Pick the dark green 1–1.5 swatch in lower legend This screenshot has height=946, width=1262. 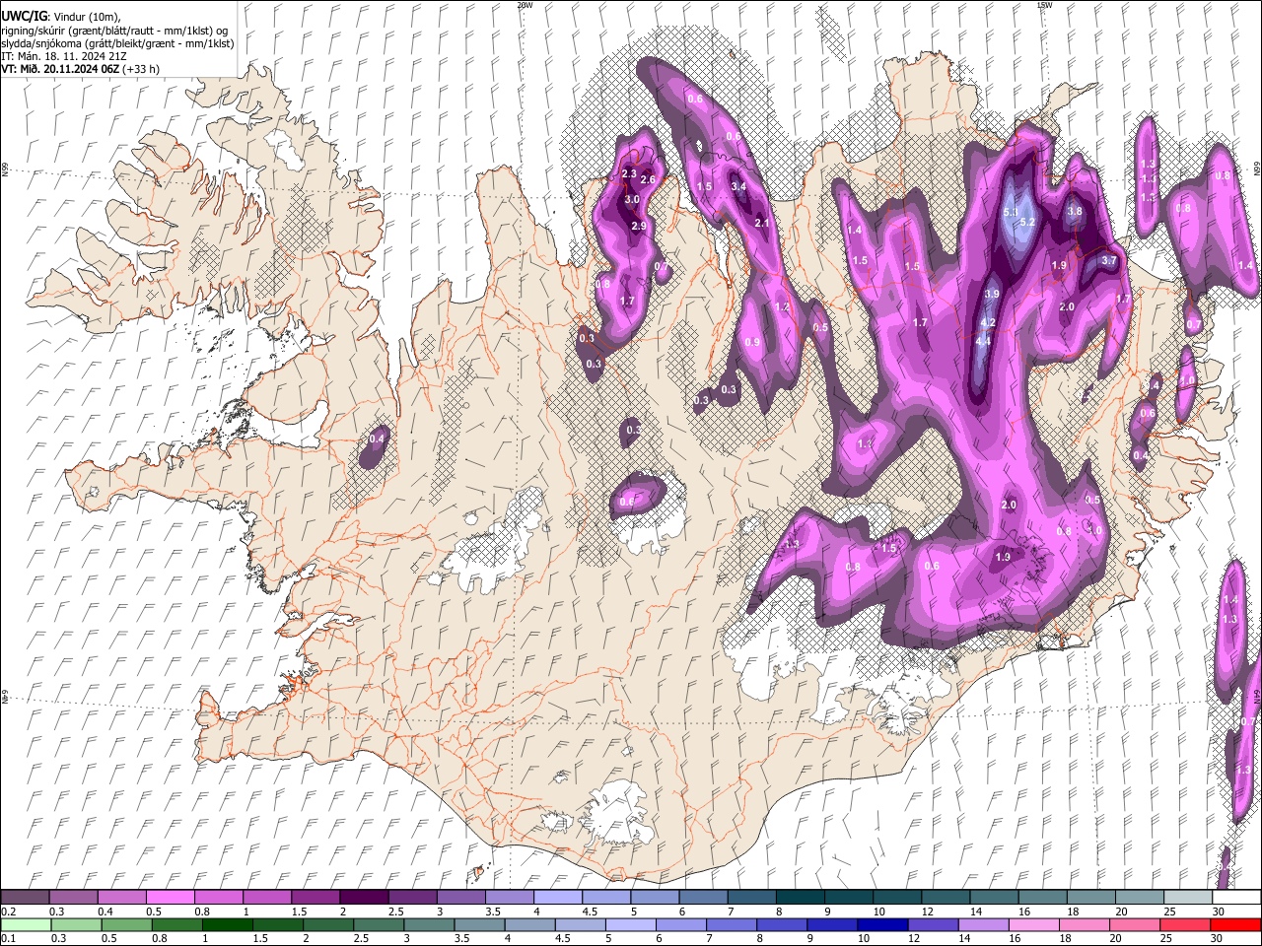pos(228,924)
